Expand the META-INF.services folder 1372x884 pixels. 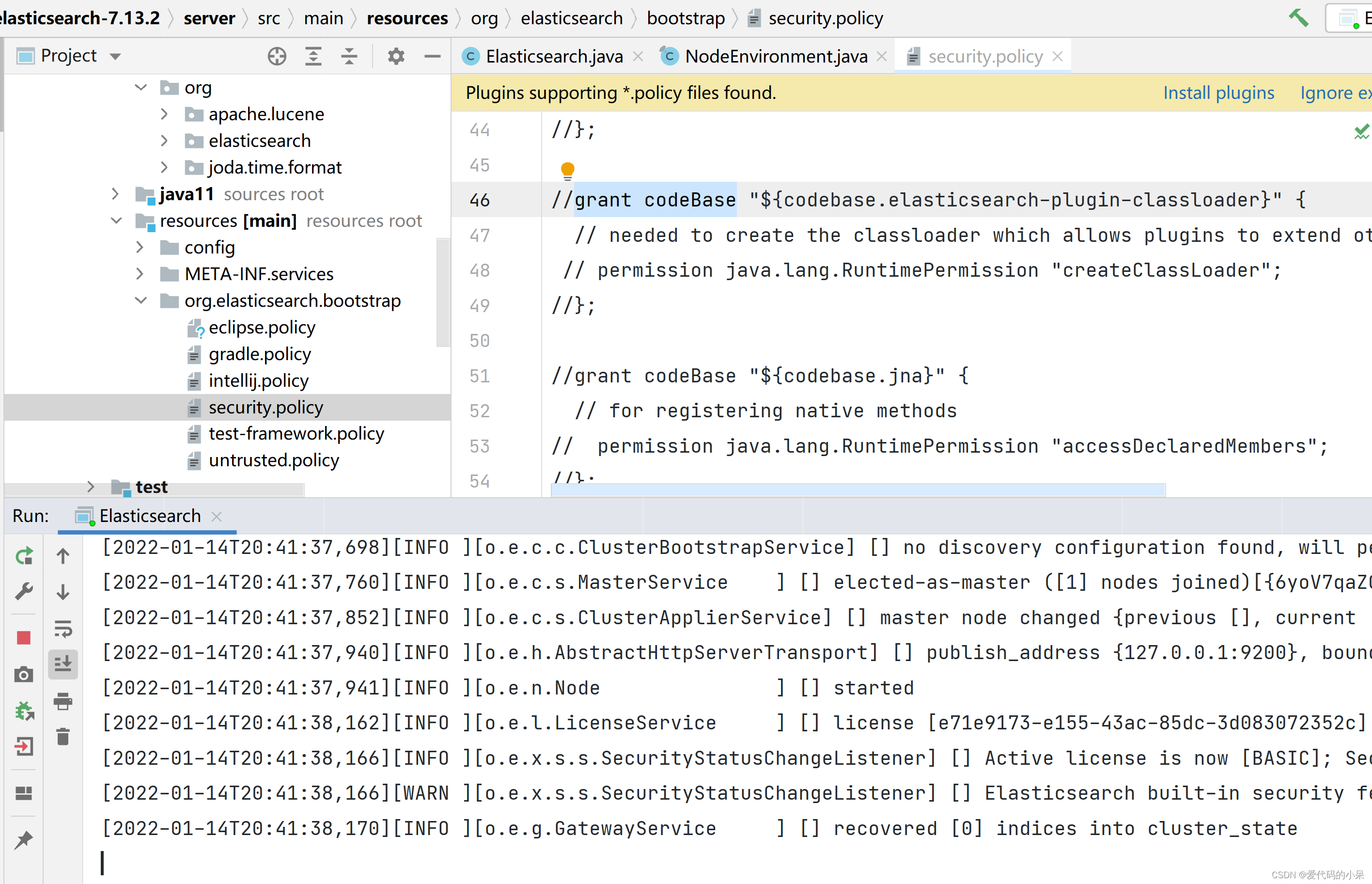click(x=140, y=274)
